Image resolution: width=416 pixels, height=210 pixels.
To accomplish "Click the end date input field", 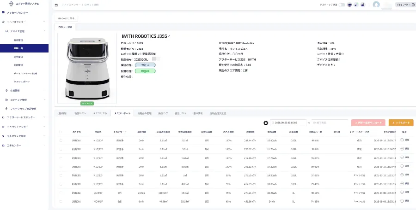I will click(x=330, y=122).
